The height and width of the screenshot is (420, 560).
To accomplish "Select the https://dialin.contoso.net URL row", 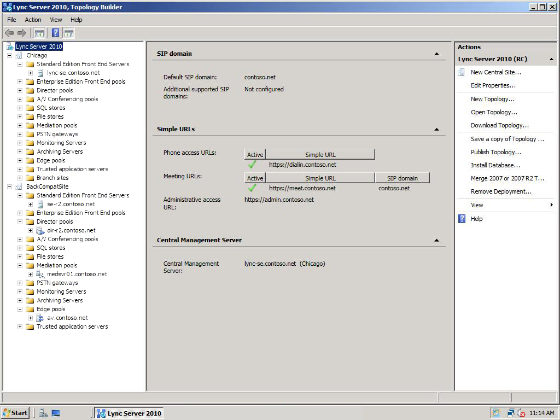I will (x=302, y=165).
